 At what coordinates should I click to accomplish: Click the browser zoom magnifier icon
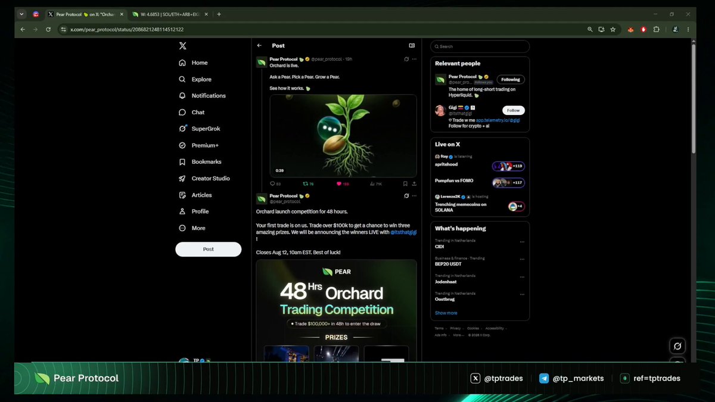pos(590,29)
